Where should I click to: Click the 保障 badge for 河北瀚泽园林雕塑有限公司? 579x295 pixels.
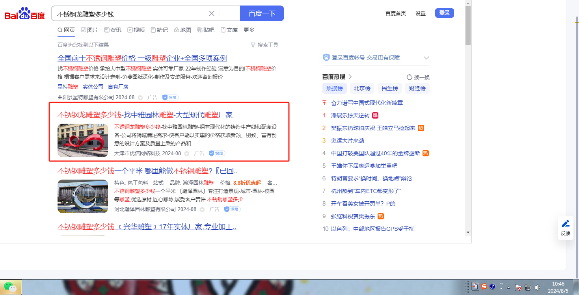pyautogui.click(x=232, y=209)
